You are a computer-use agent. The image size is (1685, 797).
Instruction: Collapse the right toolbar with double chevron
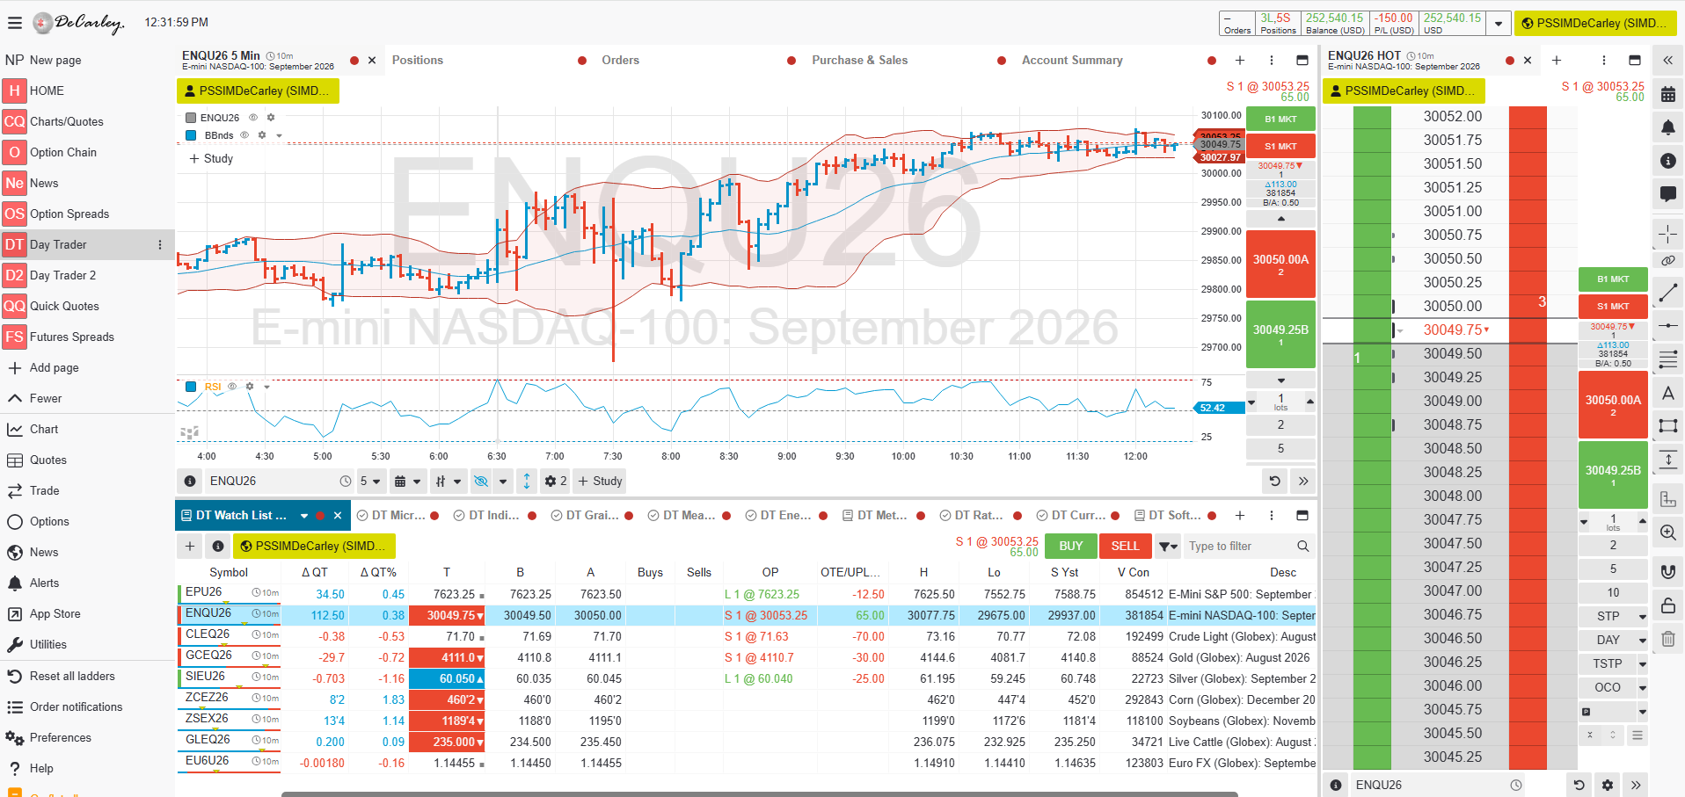1667,61
